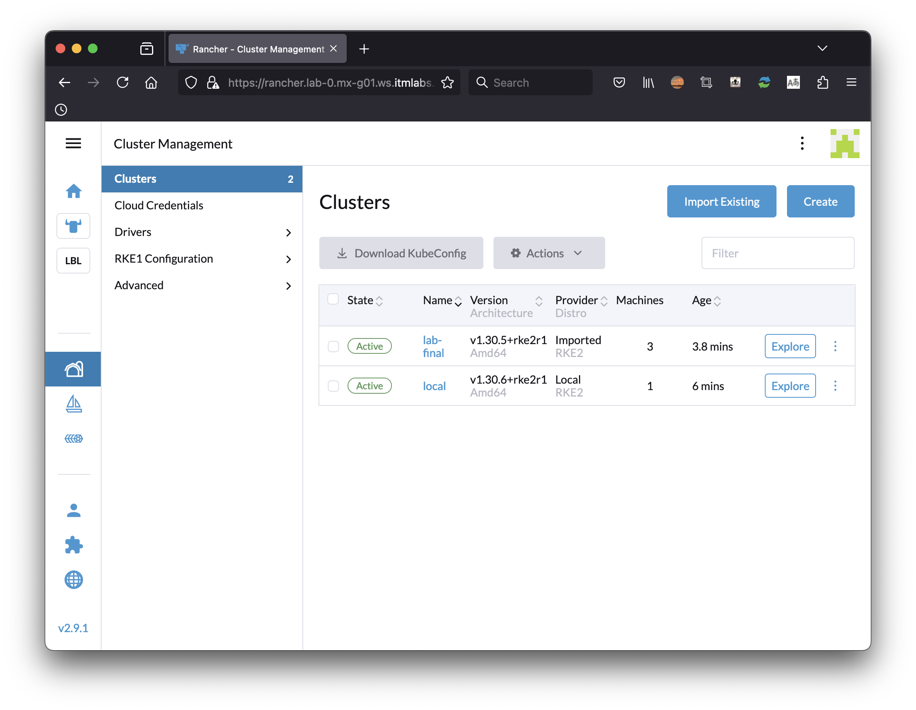Screen dimensions: 916x710
Task: Open Extensions puzzle-piece icon in sidebar
Action: point(73,545)
